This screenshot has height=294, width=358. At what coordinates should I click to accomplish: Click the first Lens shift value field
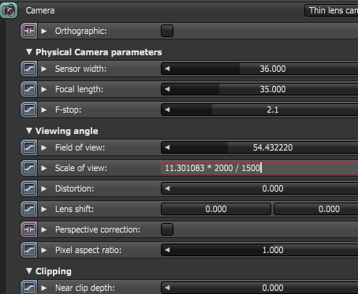click(216, 209)
